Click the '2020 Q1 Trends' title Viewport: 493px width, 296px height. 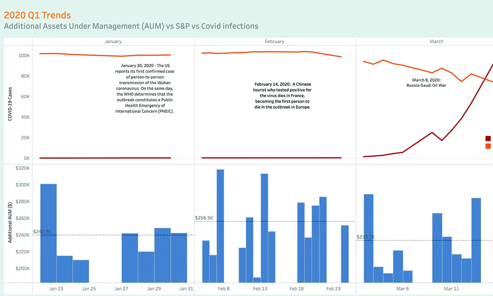point(37,15)
